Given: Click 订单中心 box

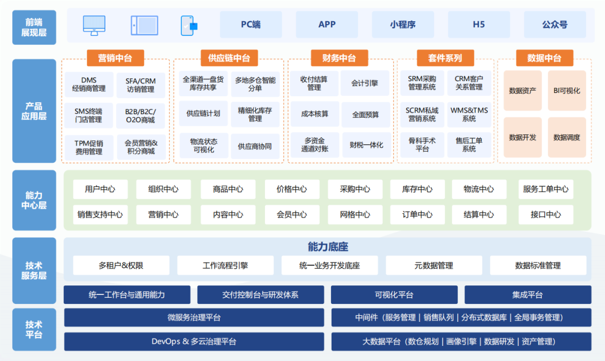Looking at the screenshot, I should tap(417, 215).
